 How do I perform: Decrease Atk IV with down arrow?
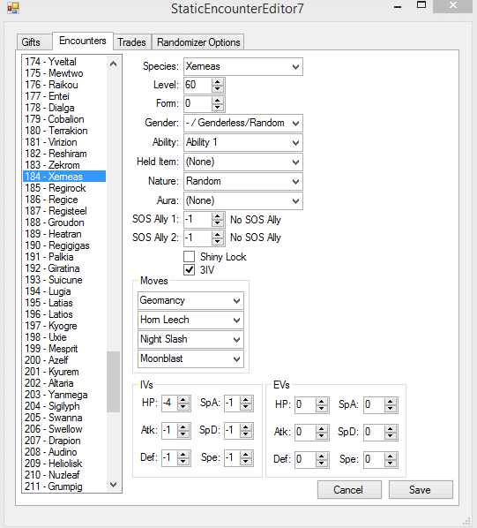(x=183, y=434)
